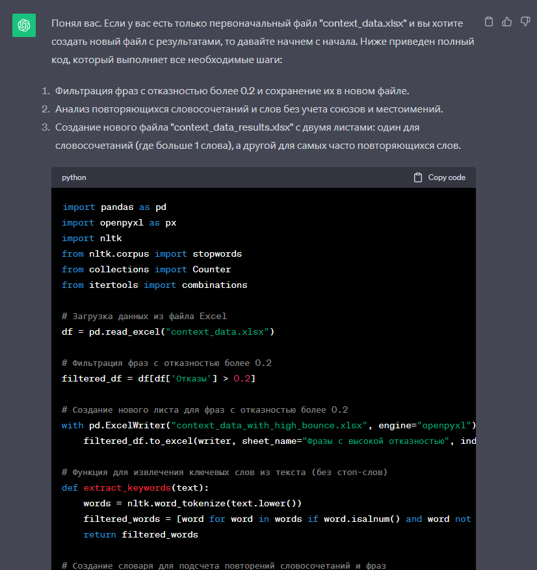Copy the response using the clipboard icon
Viewport: 537px width, 570px height.
[489, 22]
